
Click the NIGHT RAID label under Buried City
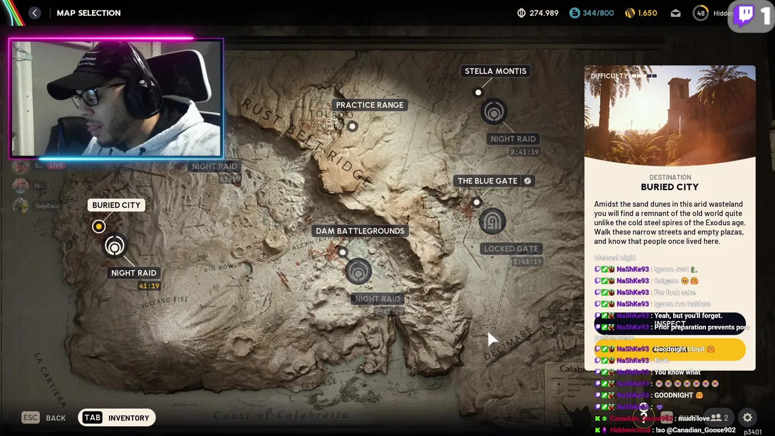pyautogui.click(x=134, y=273)
